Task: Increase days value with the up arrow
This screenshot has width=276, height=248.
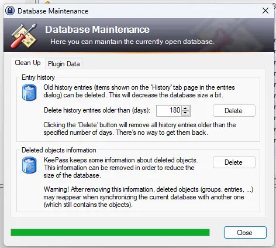Action: pos(185,108)
